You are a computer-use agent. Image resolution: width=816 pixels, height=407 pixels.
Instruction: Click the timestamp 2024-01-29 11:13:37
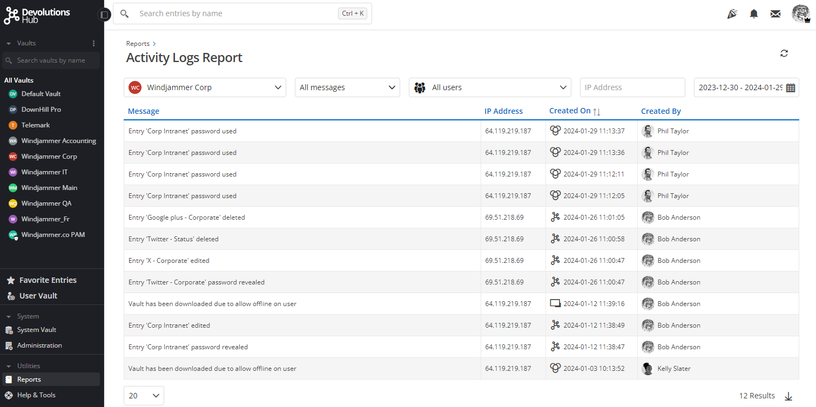click(x=594, y=131)
